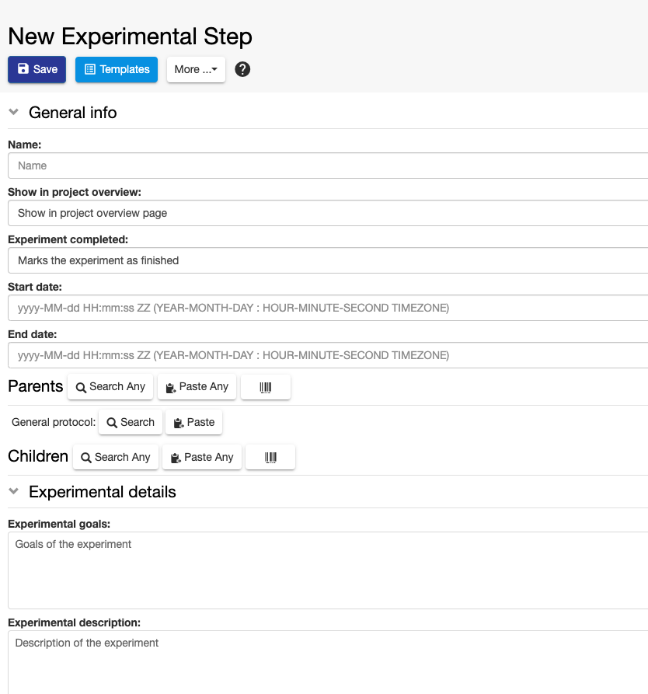Click the help question mark icon
This screenshot has height=694, width=648.
pos(242,69)
